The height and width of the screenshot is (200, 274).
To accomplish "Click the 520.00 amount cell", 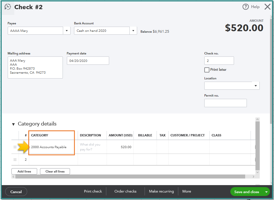I will click(x=120, y=147).
